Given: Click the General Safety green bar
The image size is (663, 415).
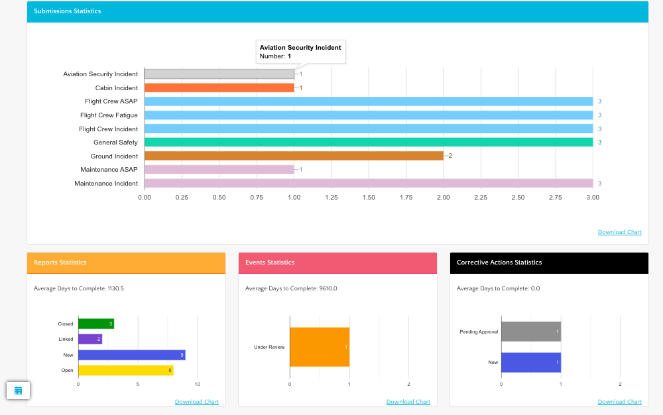Looking at the screenshot, I should (x=369, y=143).
